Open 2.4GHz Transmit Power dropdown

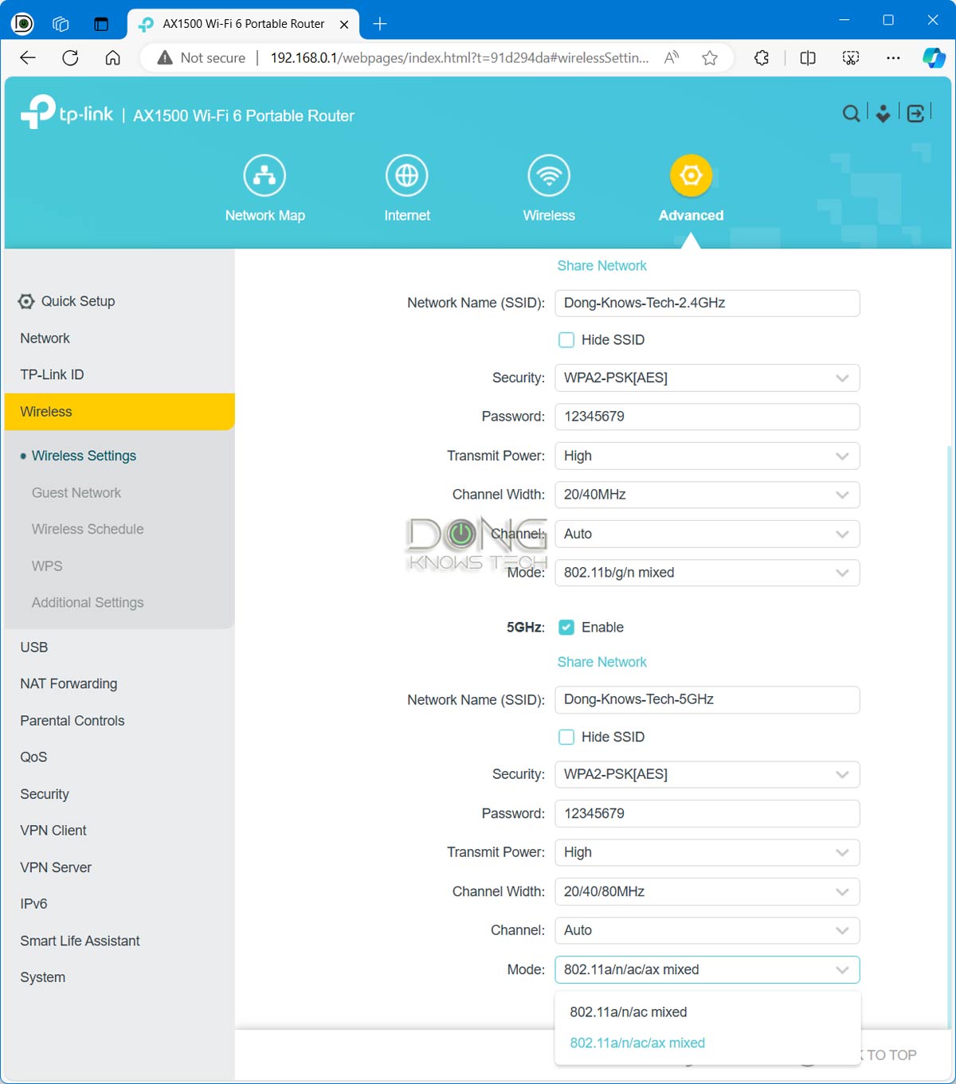coord(707,456)
